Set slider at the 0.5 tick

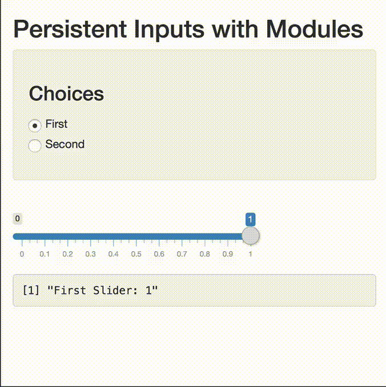136,236
